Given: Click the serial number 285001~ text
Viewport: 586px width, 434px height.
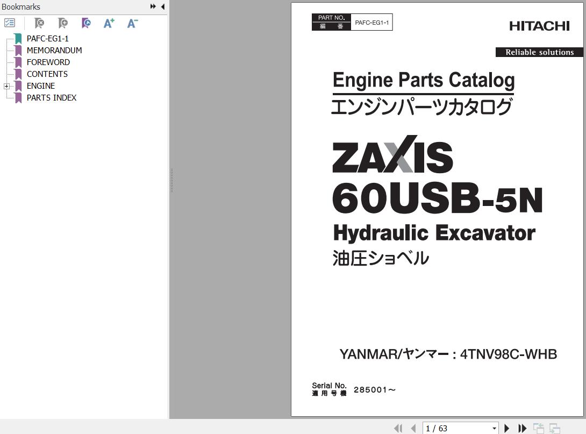Looking at the screenshot, I should pos(375,390).
